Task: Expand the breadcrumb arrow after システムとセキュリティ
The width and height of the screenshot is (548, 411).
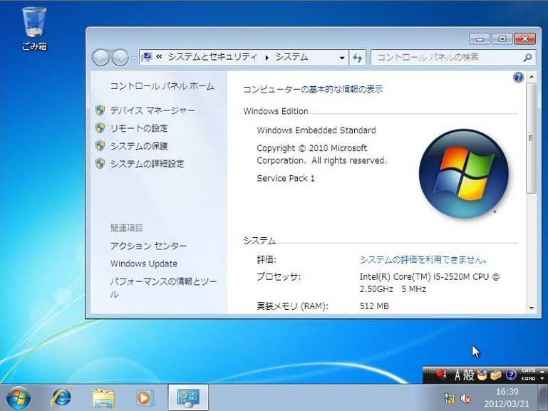Action: 267,58
